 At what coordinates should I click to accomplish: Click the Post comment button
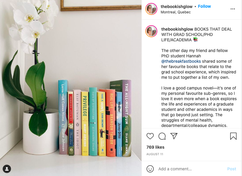coord(232,169)
